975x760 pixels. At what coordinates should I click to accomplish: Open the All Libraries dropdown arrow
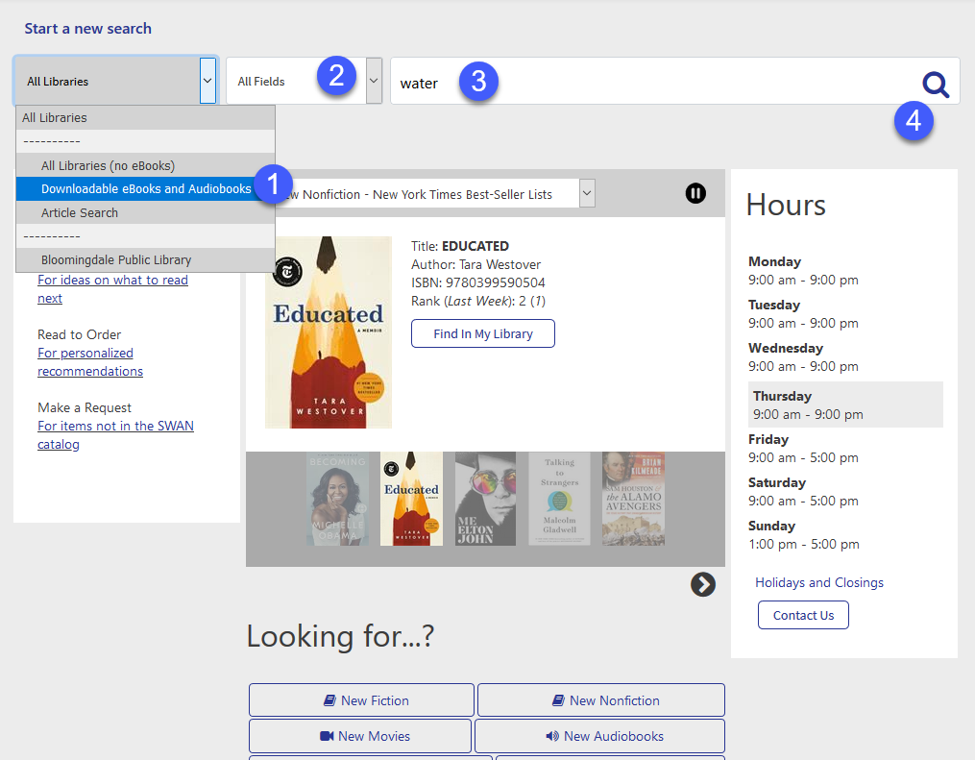pos(207,81)
